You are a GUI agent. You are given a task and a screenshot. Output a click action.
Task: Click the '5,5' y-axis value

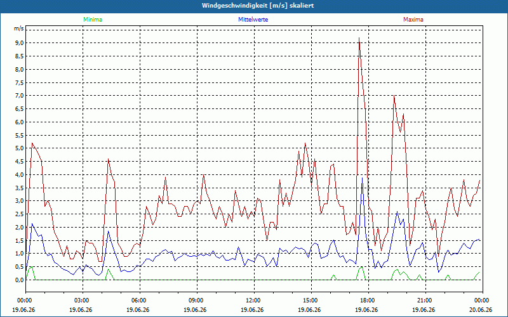click(20, 136)
